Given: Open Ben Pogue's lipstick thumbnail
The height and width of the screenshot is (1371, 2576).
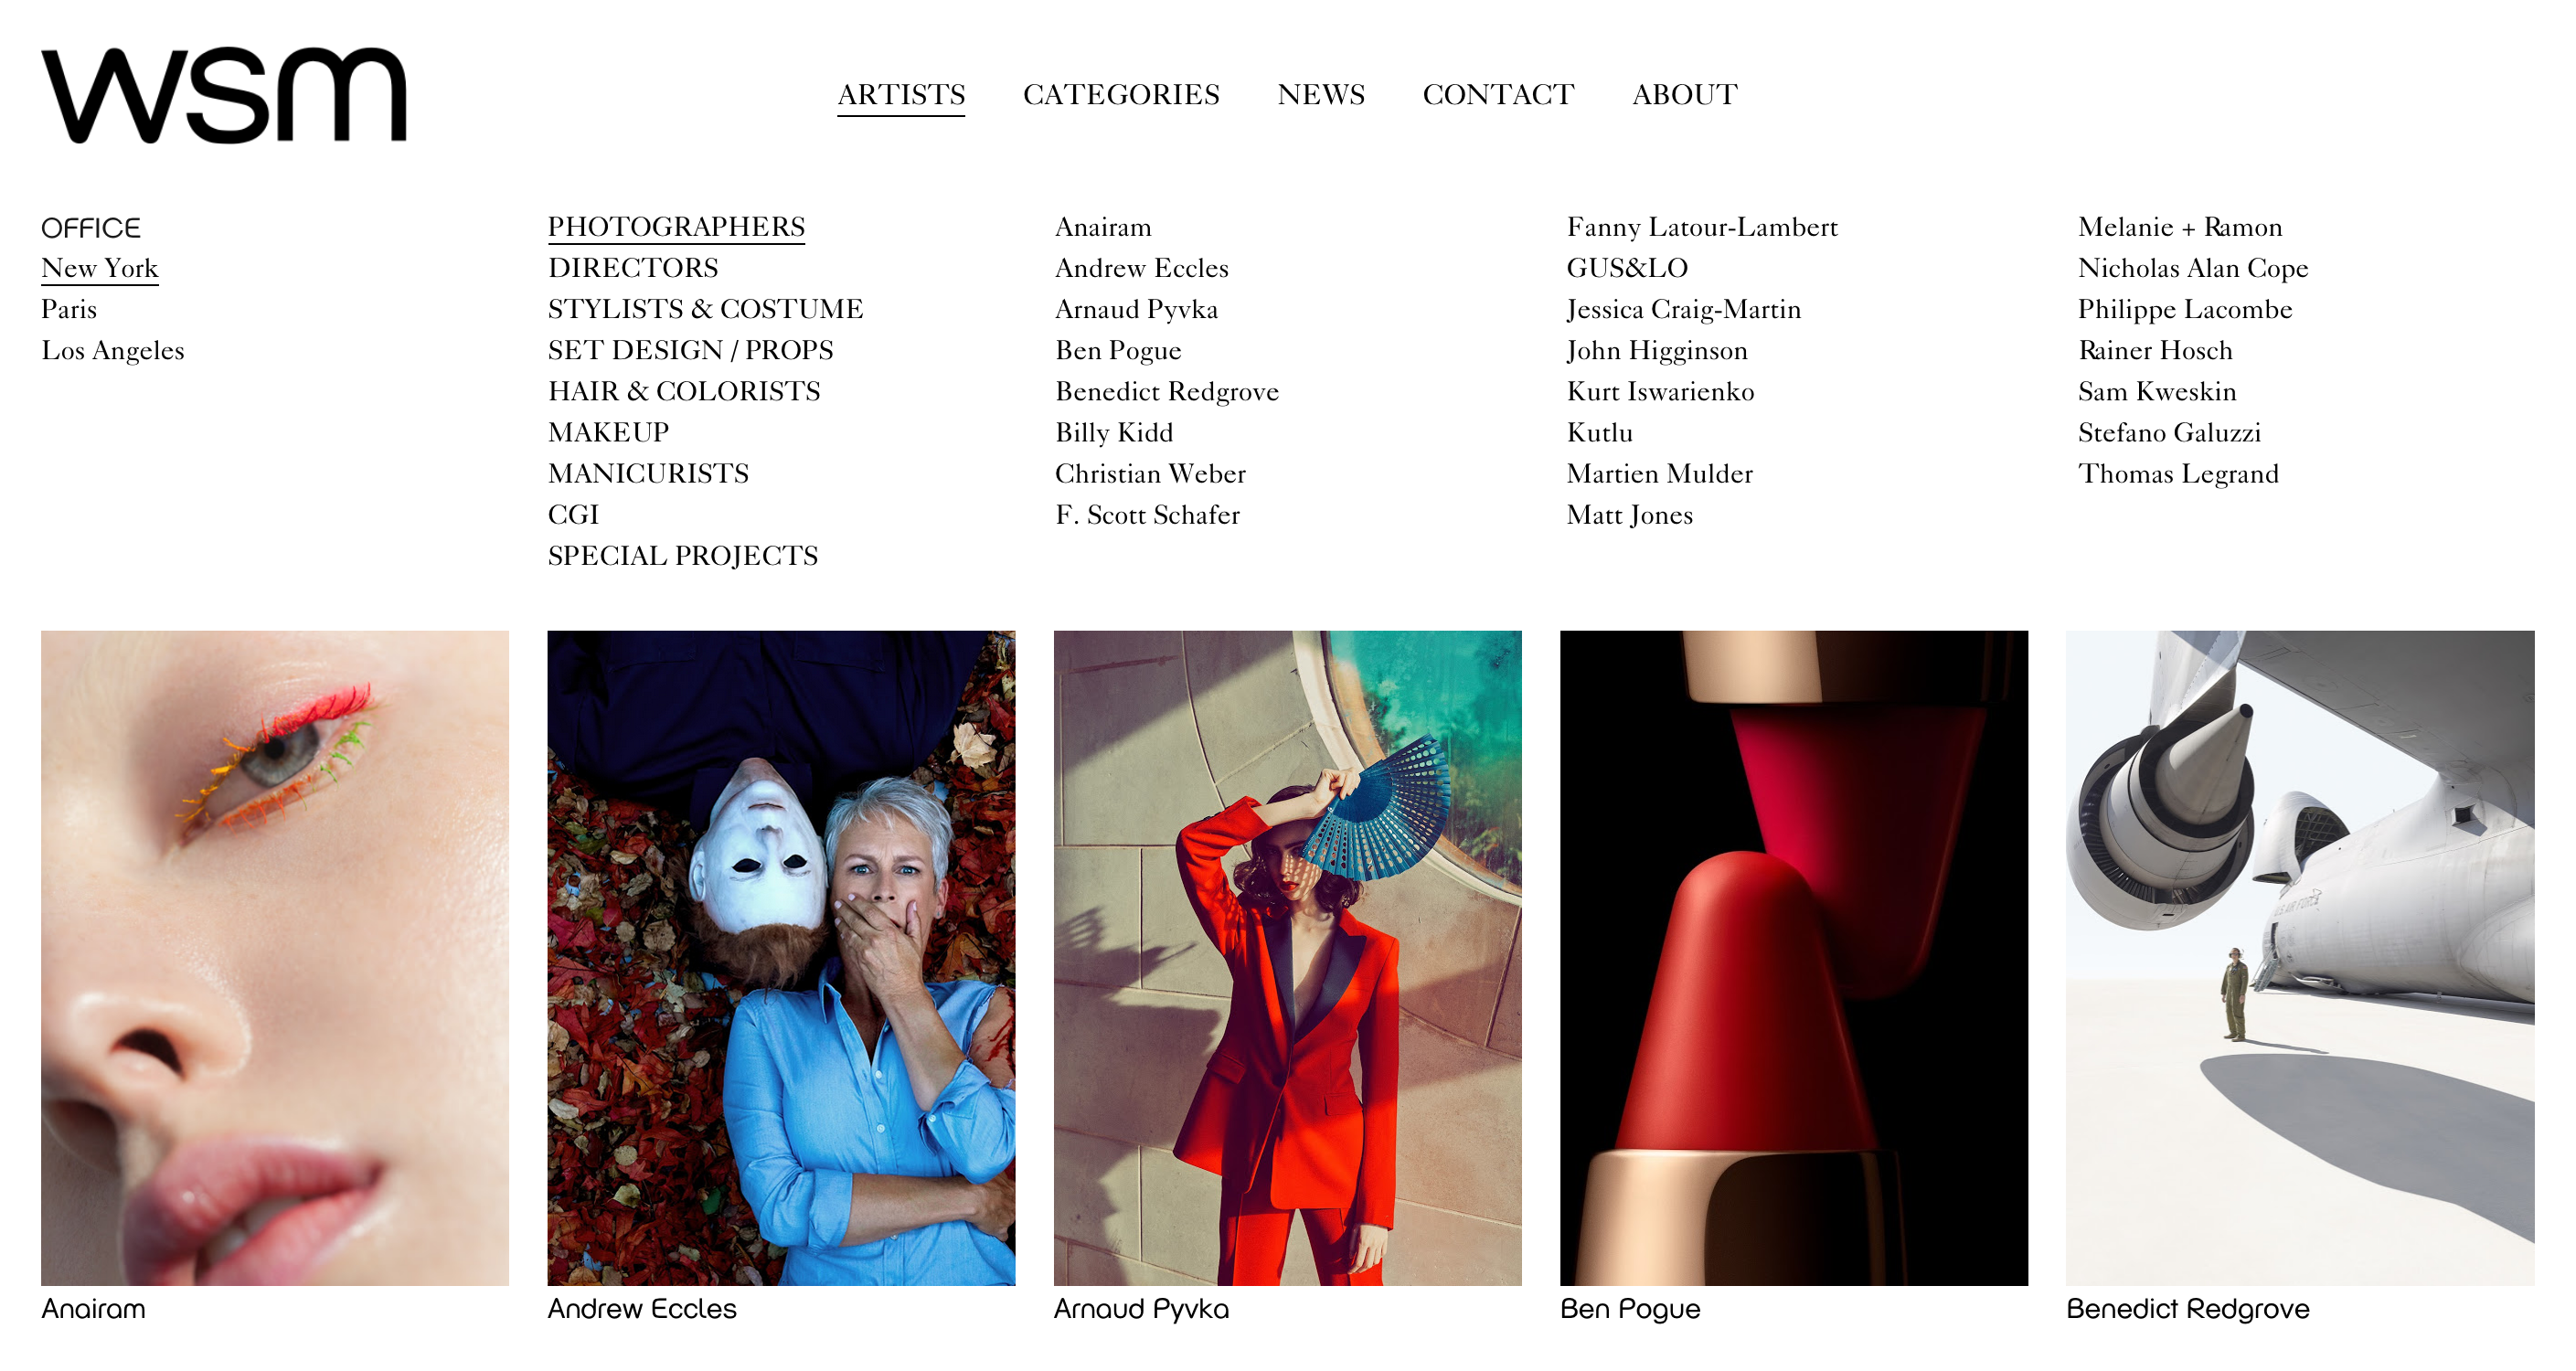Looking at the screenshot, I should click(x=1794, y=958).
